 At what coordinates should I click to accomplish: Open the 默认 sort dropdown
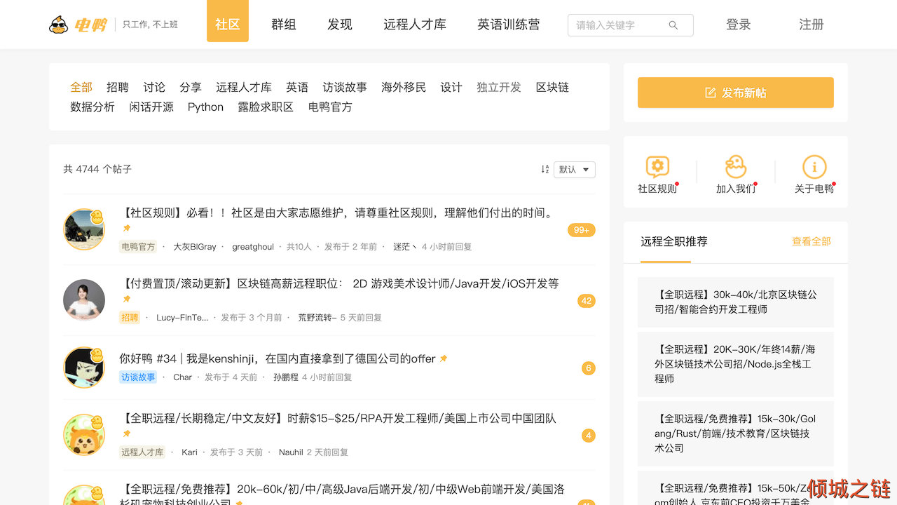pyautogui.click(x=575, y=169)
